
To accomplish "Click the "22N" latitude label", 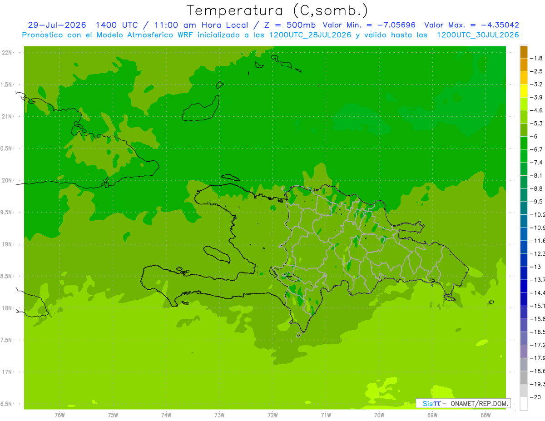I will click(x=8, y=52).
